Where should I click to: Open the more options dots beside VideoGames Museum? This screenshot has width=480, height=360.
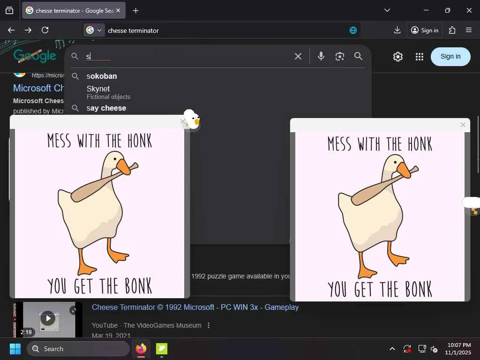pos(209,325)
